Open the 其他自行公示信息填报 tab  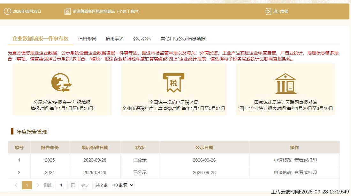(x=183, y=39)
